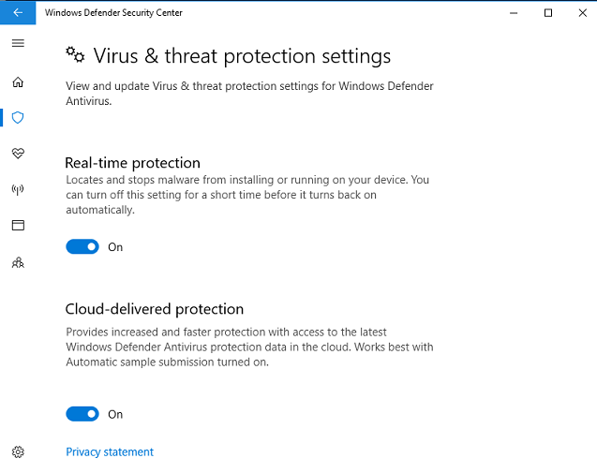
Task: Maximize the Security Center window
Action: (548, 13)
